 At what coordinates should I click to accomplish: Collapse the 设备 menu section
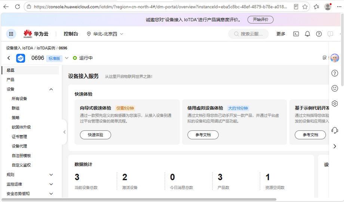(51, 89)
